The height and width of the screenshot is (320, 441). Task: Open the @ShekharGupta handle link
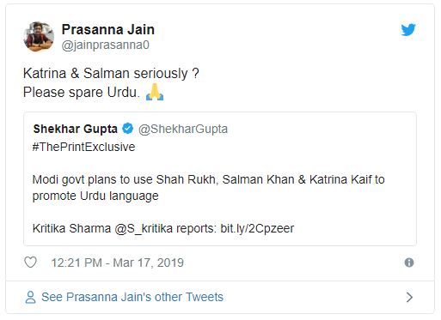(183, 129)
